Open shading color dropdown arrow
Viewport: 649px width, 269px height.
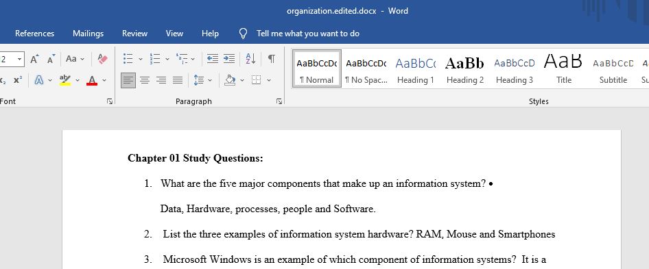pos(242,80)
